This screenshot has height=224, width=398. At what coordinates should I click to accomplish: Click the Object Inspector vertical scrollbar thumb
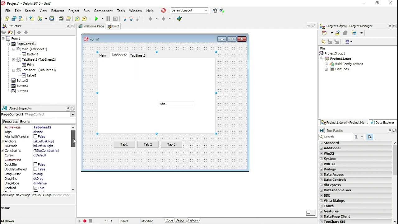pos(73,139)
